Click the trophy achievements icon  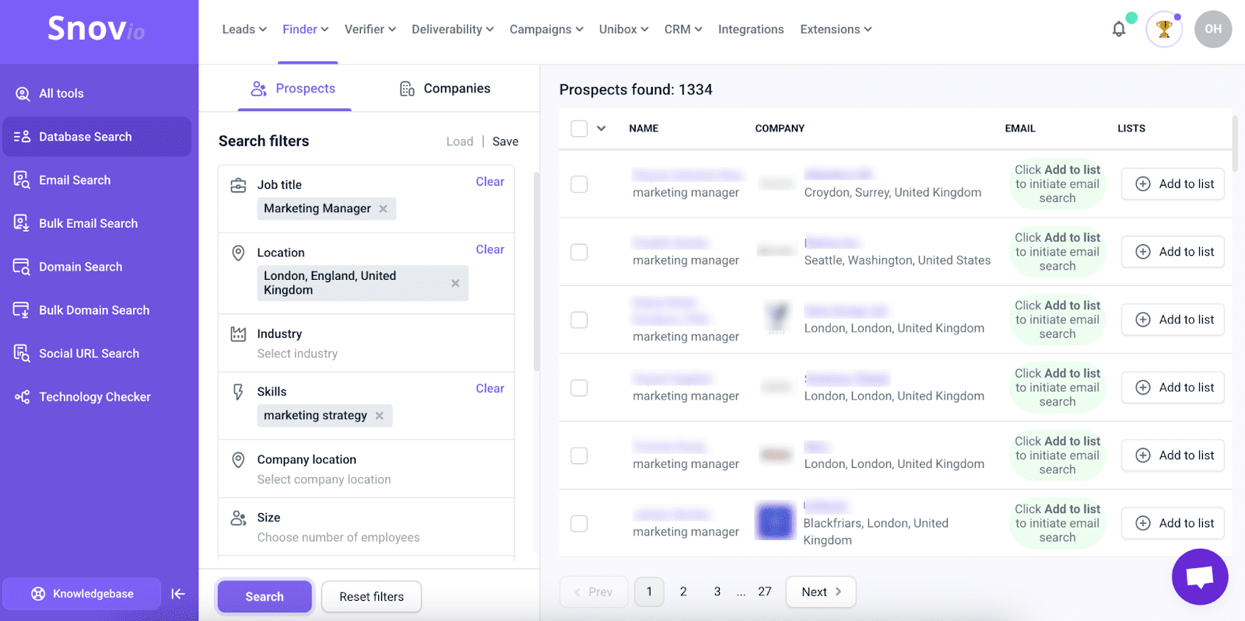click(1163, 30)
